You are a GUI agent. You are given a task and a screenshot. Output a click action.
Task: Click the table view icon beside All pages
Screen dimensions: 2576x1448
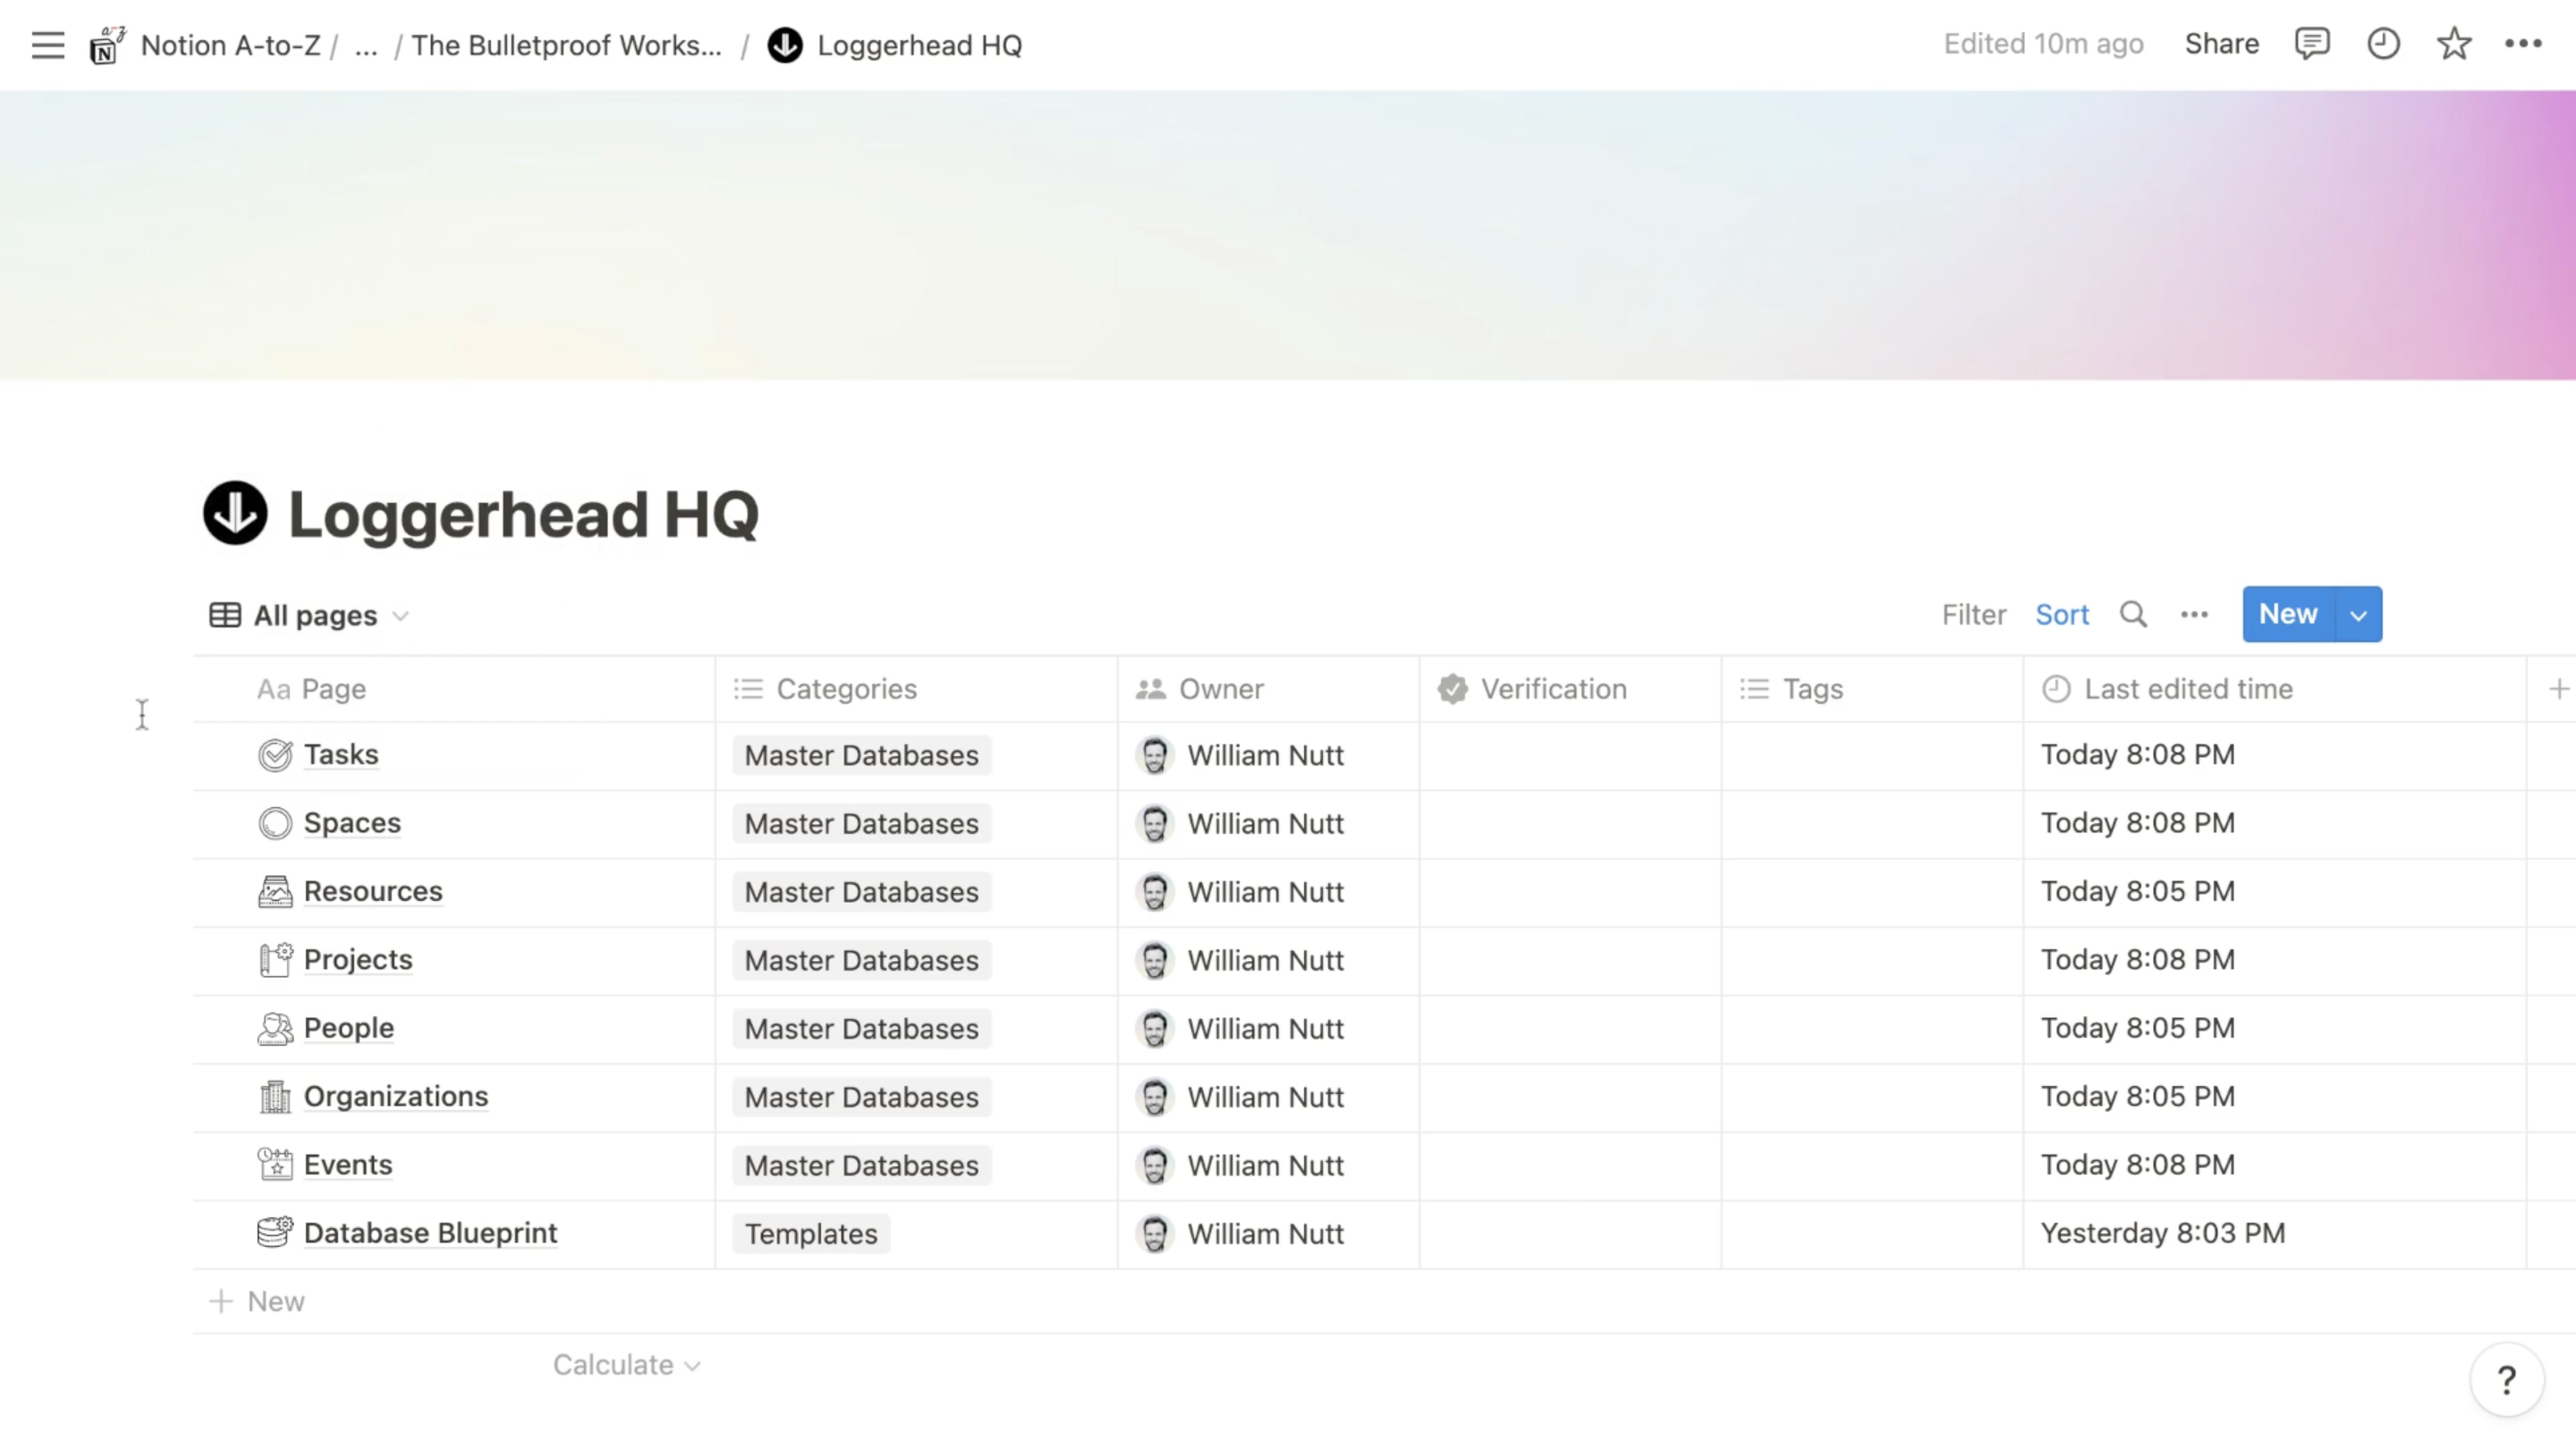[225, 615]
